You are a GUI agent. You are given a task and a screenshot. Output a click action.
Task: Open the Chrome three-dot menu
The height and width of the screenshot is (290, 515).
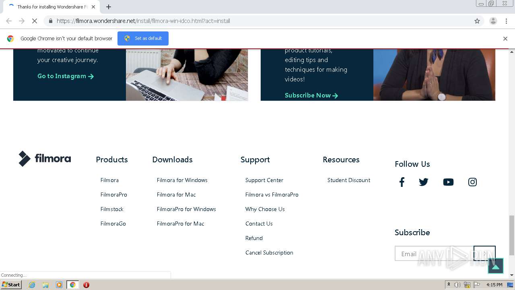[x=506, y=21]
